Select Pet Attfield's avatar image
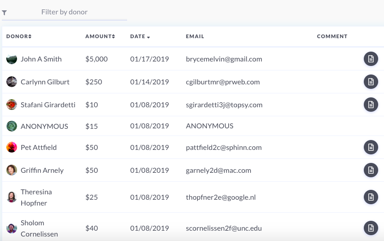Image resolution: width=384 pixels, height=241 pixels. pyautogui.click(x=12, y=147)
